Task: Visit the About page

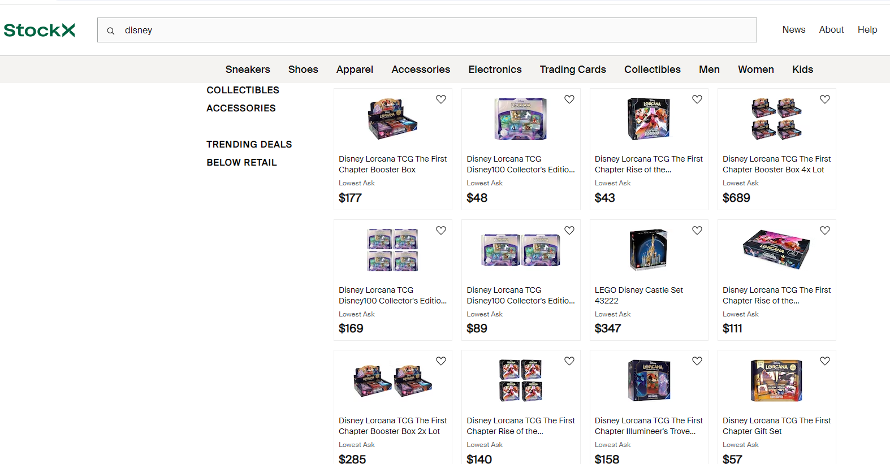Action: tap(831, 30)
